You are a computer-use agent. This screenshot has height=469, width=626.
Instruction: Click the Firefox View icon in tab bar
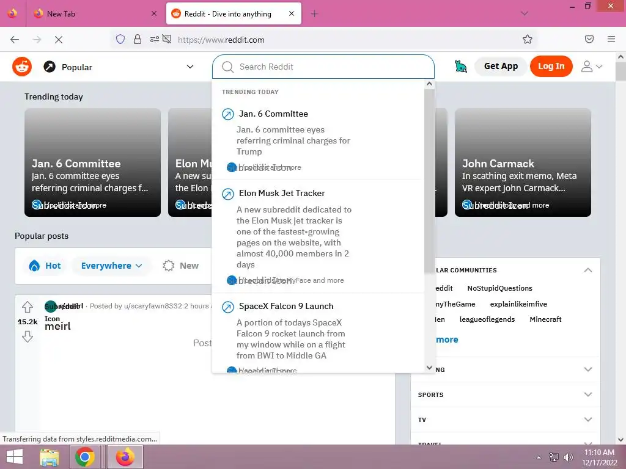(x=12, y=13)
